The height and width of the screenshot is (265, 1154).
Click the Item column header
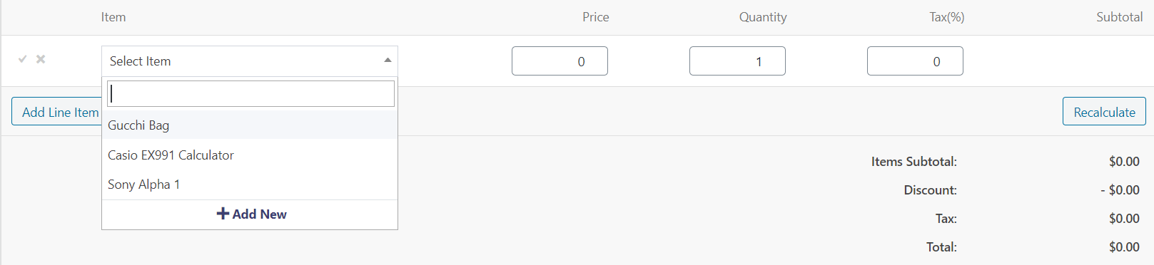pos(113,17)
